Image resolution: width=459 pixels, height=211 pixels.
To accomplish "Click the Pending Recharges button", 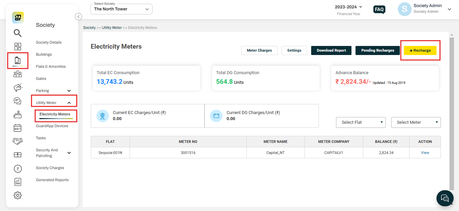I will (x=378, y=50).
